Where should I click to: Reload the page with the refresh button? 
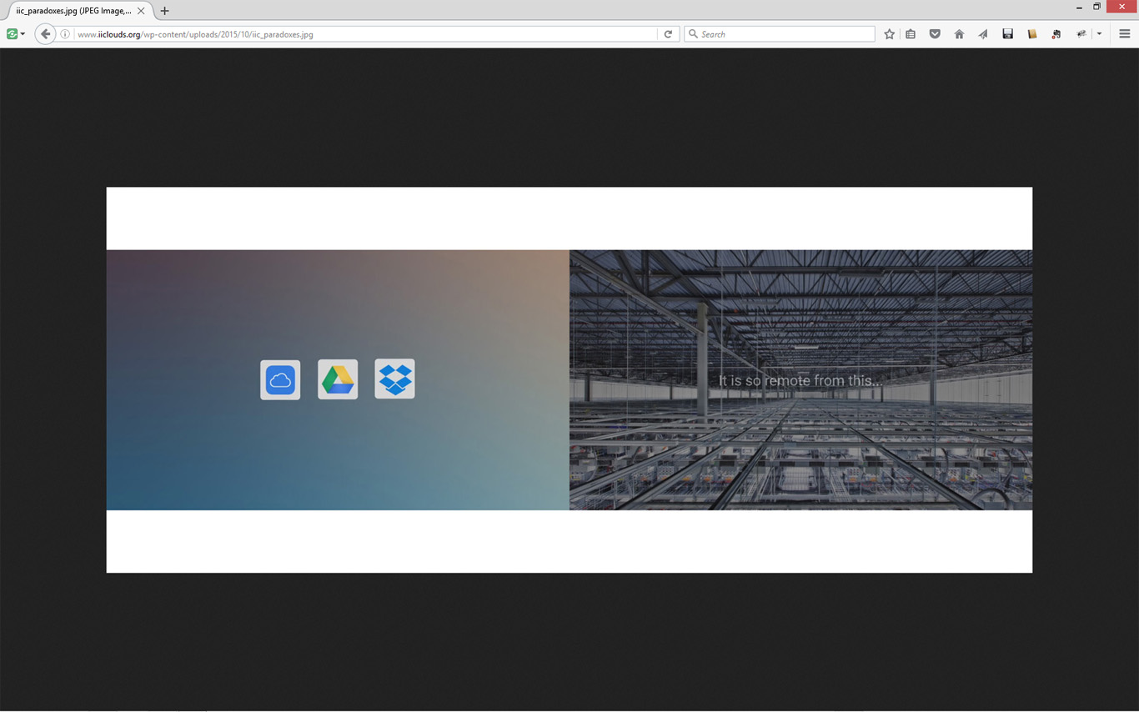click(668, 34)
